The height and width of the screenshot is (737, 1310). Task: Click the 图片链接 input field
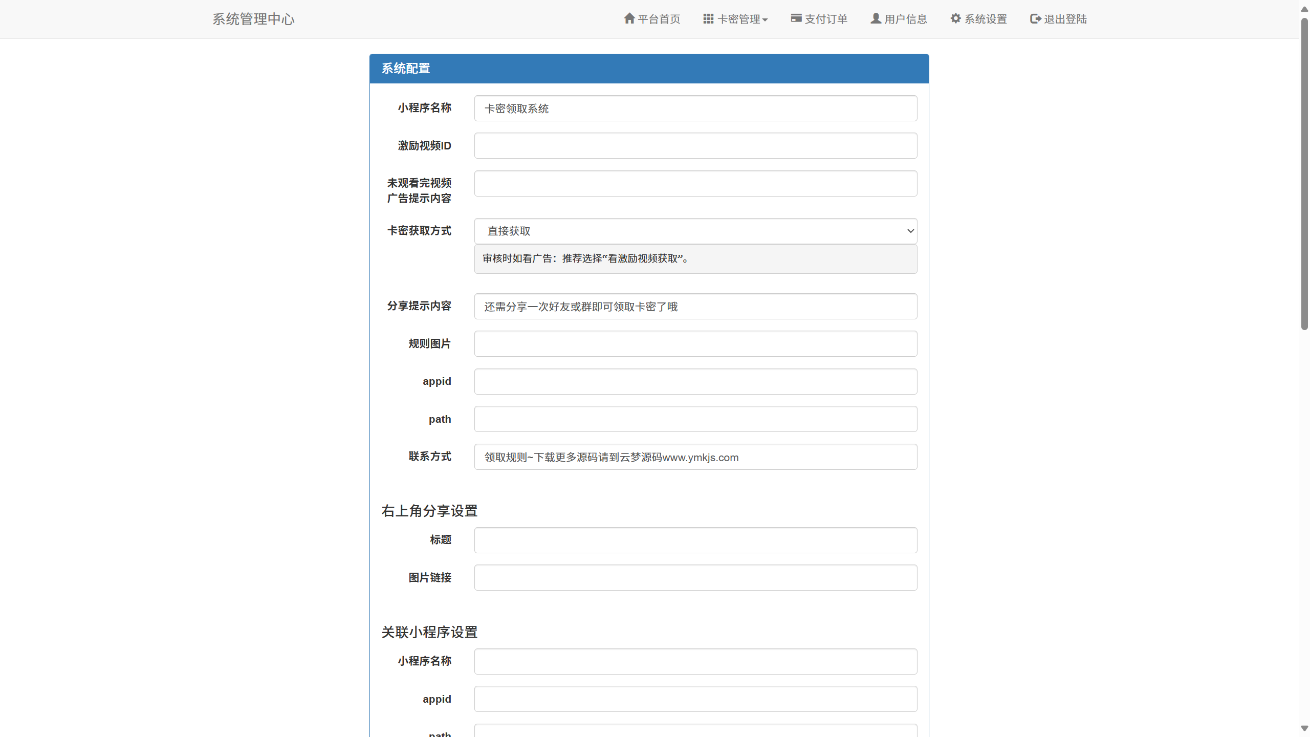[695, 577]
